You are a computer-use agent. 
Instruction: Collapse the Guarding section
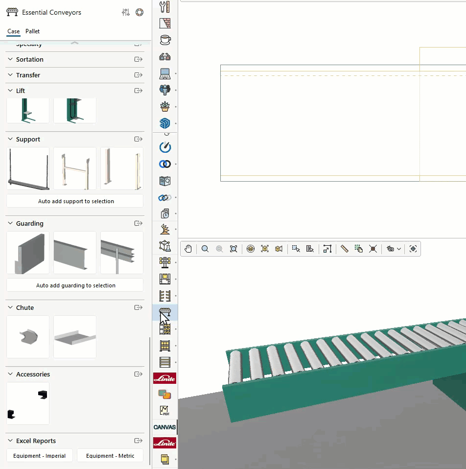(10, 223)
